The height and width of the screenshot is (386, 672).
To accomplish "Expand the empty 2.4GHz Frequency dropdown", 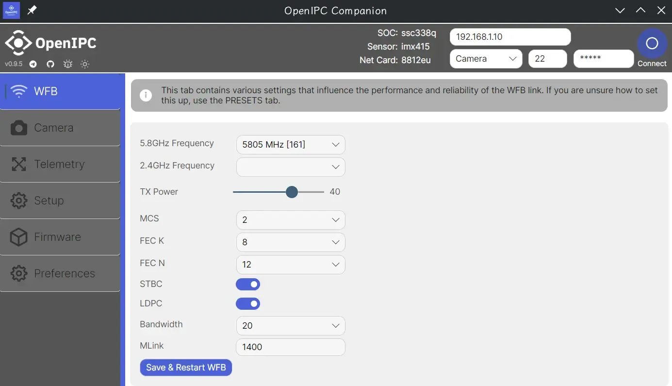I will point(291,167).
